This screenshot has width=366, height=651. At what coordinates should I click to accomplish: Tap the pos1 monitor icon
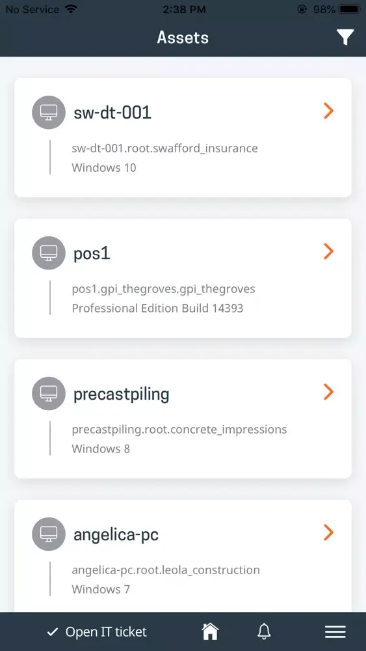[49, 253]
